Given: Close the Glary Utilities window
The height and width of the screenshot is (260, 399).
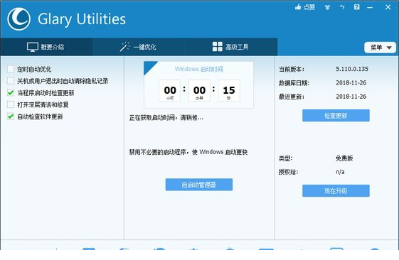Looking at the screenshot, I should click(x=388, y=7).
